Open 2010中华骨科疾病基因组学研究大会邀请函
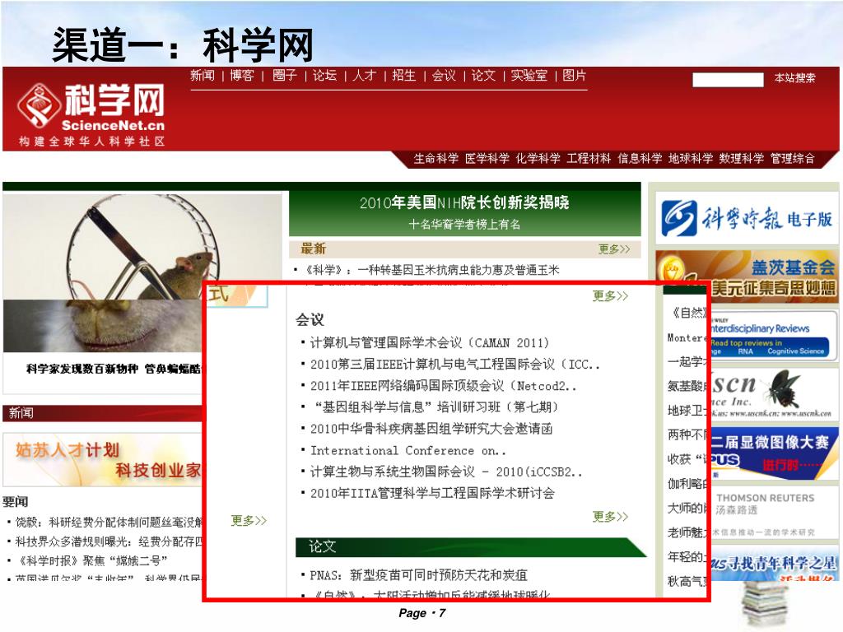The image size is (843, 632). pos(431,429)
